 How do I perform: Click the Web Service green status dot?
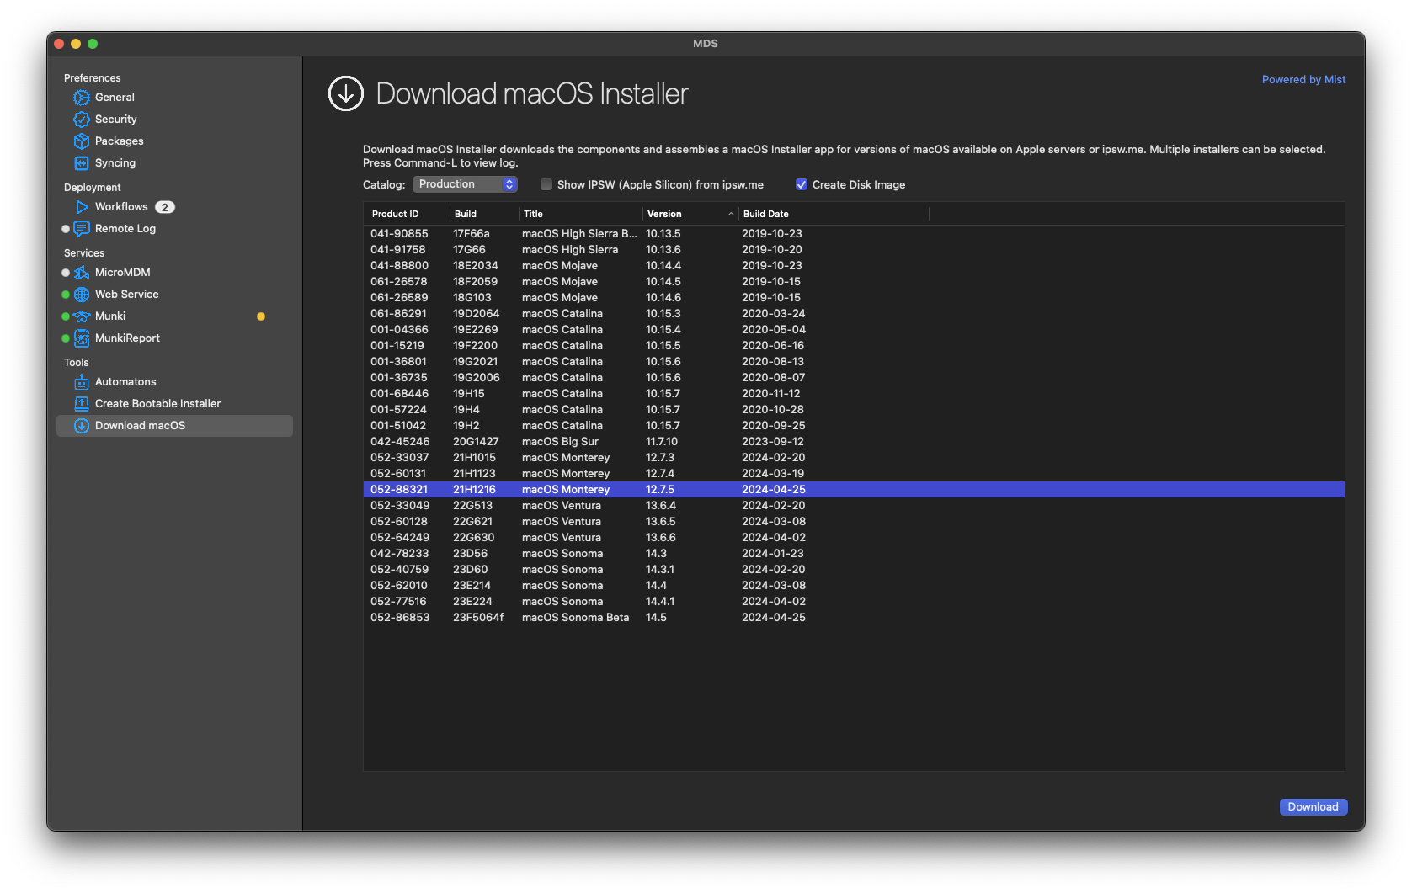(66, 295)
